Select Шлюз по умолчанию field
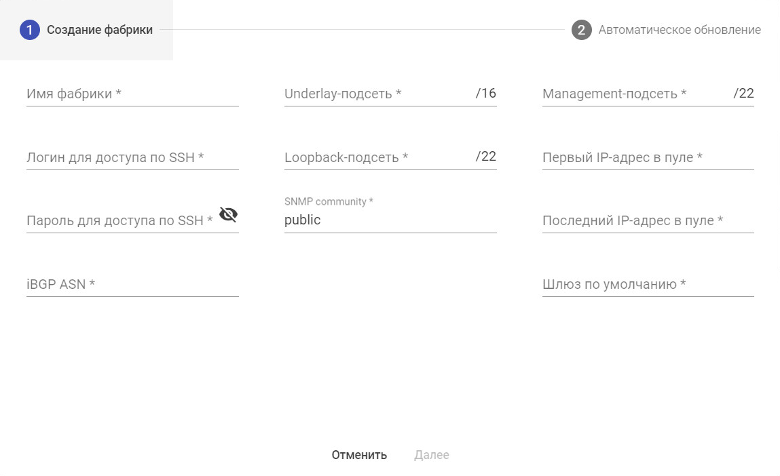The image size is (780, 476). [x=648, y=284]
